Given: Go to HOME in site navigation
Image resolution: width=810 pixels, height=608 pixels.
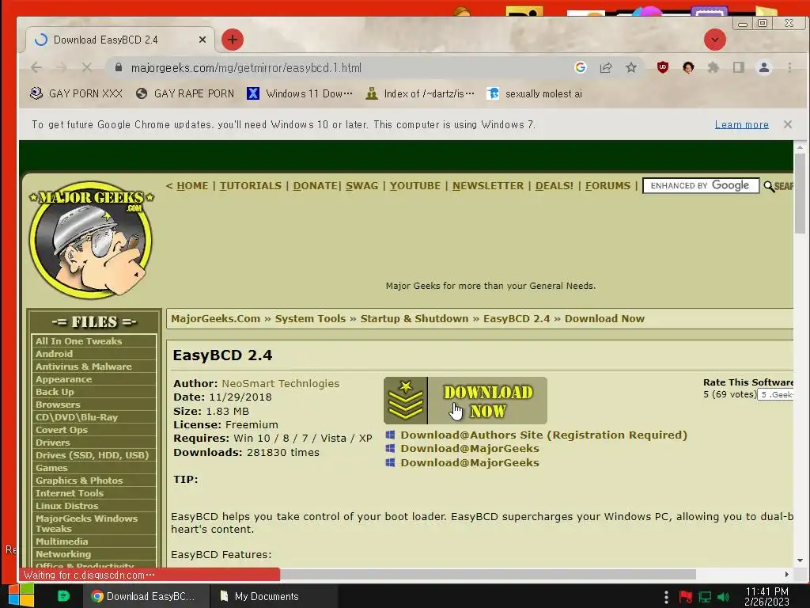Looking at the screenshot, I should point(192,185).
